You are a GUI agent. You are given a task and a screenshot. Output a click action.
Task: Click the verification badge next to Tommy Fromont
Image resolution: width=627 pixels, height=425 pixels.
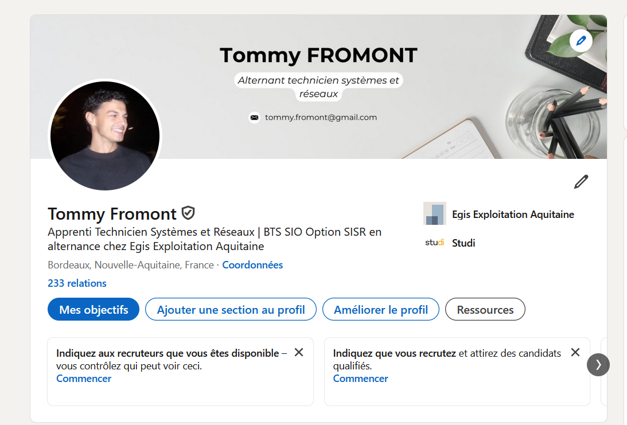[188, 213]
